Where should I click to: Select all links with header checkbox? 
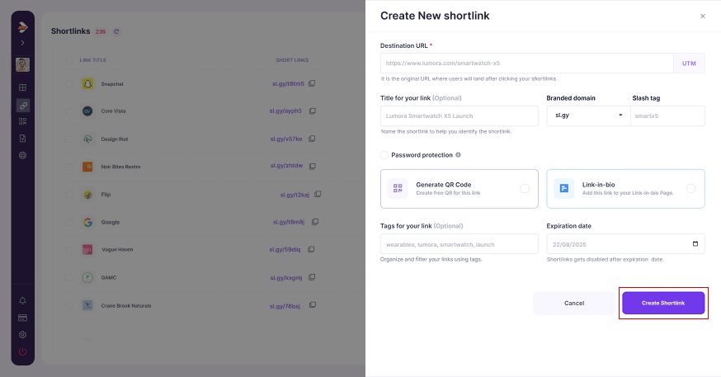(x=69, y=60)
